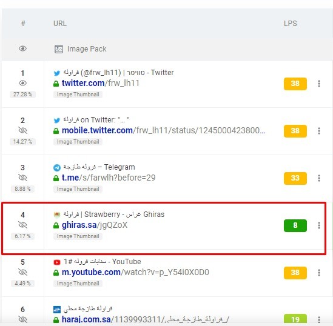Click the Telegram icon in result 3

tap(57, 168)
